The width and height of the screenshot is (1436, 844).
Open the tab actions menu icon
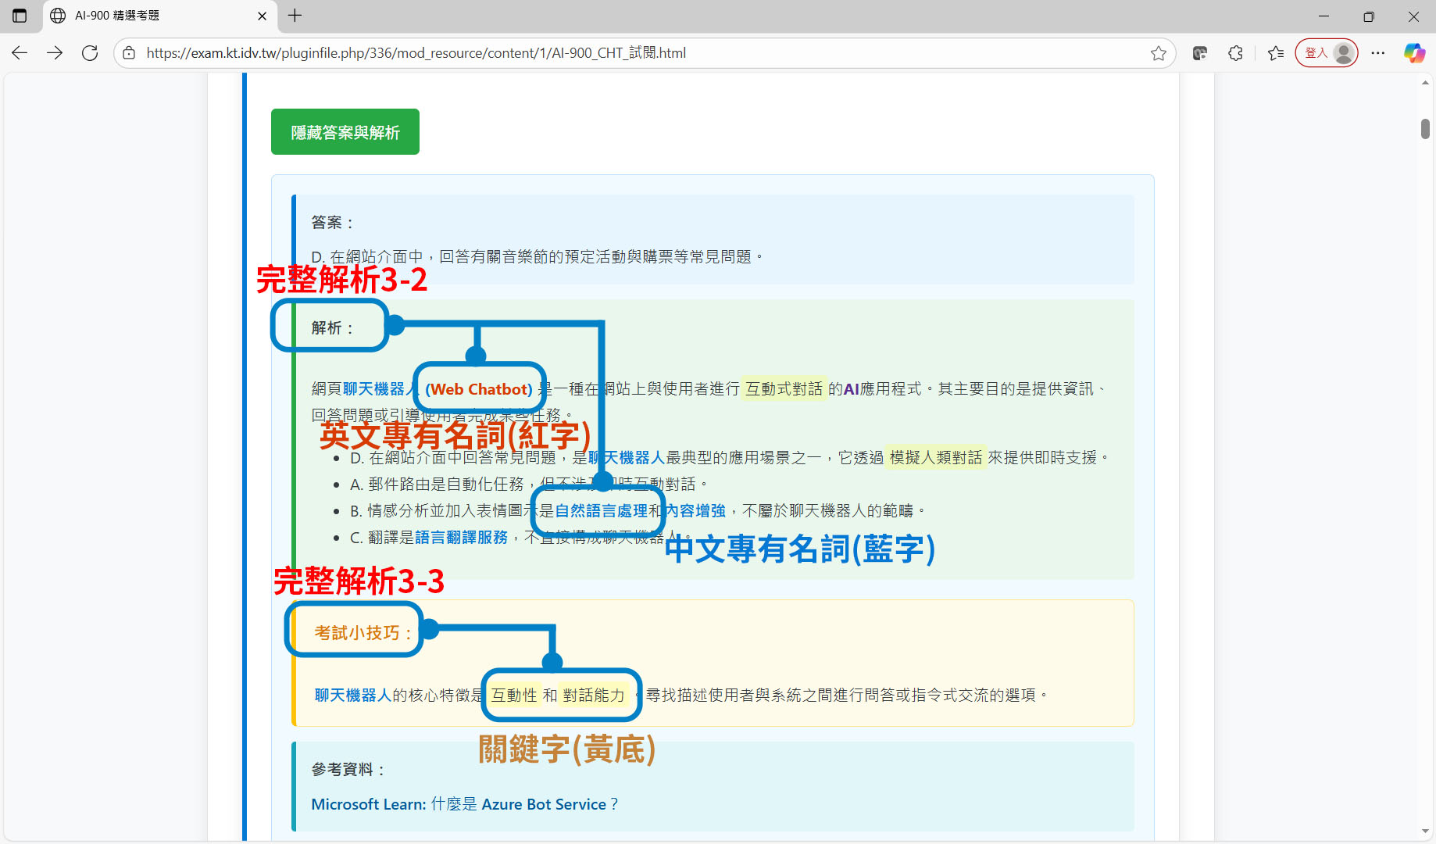point(20,16)
